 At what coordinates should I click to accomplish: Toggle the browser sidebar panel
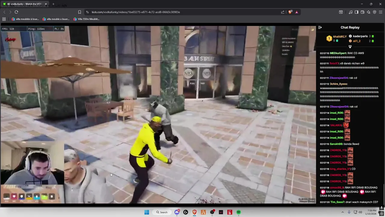[356, 12]
